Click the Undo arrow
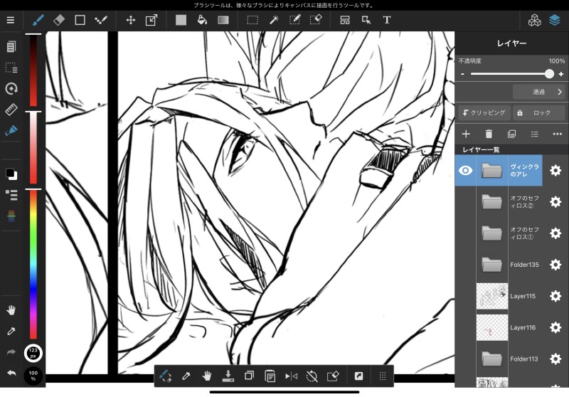569x397 pixels. click(x=11, y=373)
